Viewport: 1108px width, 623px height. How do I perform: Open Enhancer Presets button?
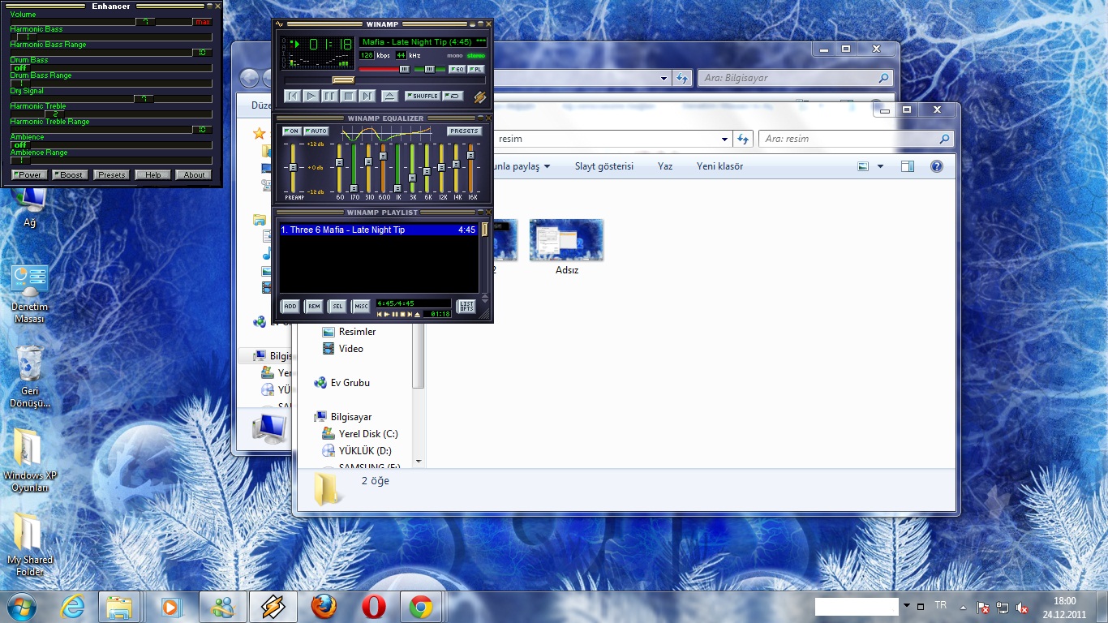click(x=111, y=174)
